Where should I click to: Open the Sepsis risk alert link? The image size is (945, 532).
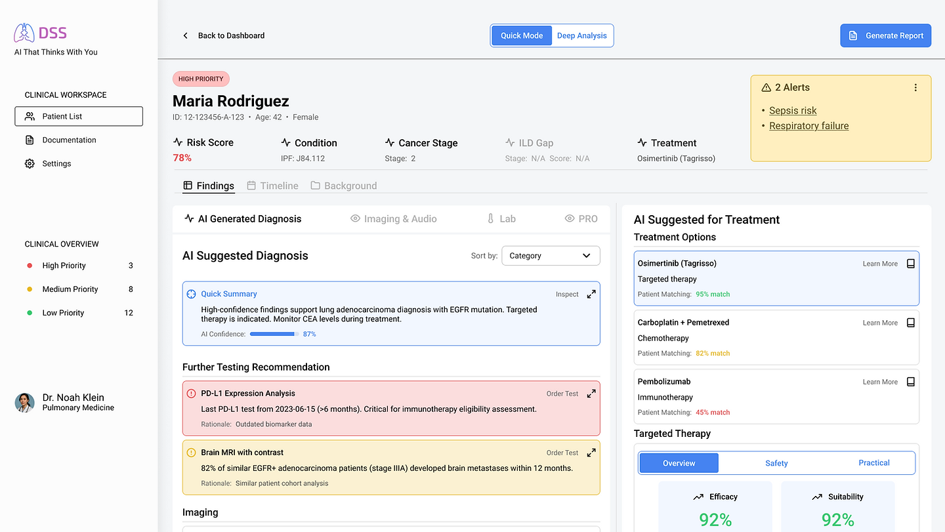pos(793,111)
